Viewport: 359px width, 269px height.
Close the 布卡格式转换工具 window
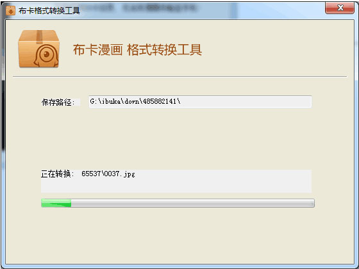pyautogui.click(x=340, y=8)
